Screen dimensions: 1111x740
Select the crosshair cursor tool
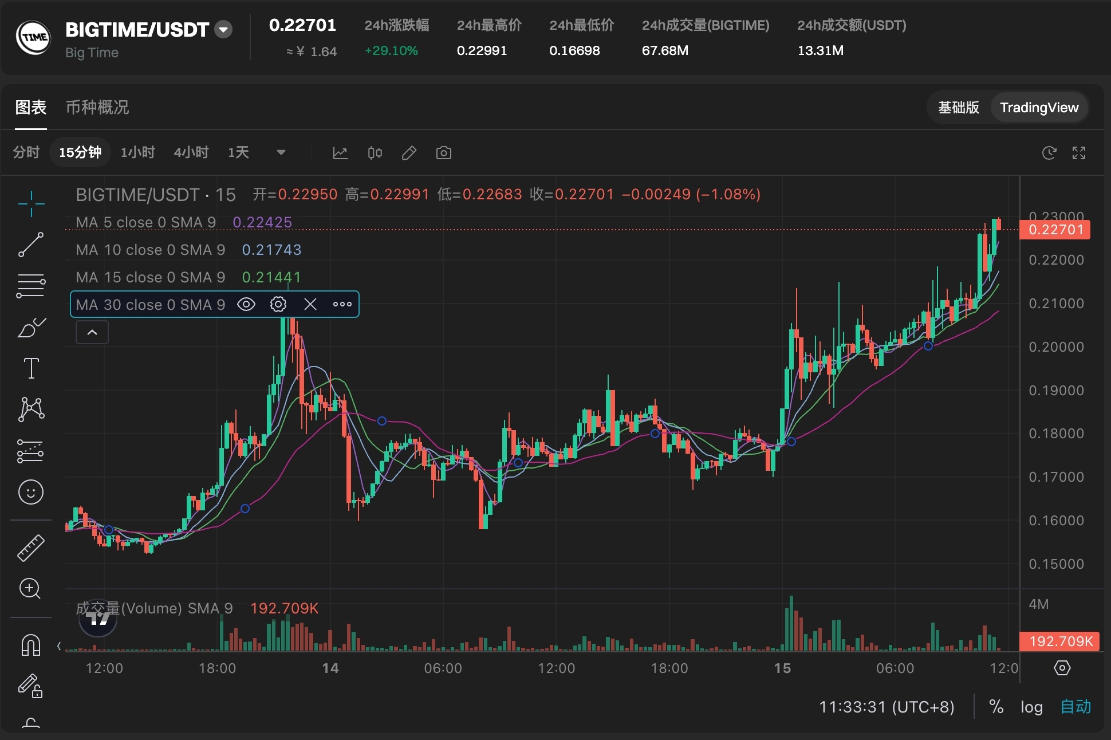pyautogui.click(x=31, y=203)
